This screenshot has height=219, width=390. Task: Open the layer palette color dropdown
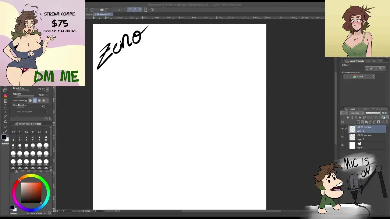pyautogui.click(x=344, y=113)
